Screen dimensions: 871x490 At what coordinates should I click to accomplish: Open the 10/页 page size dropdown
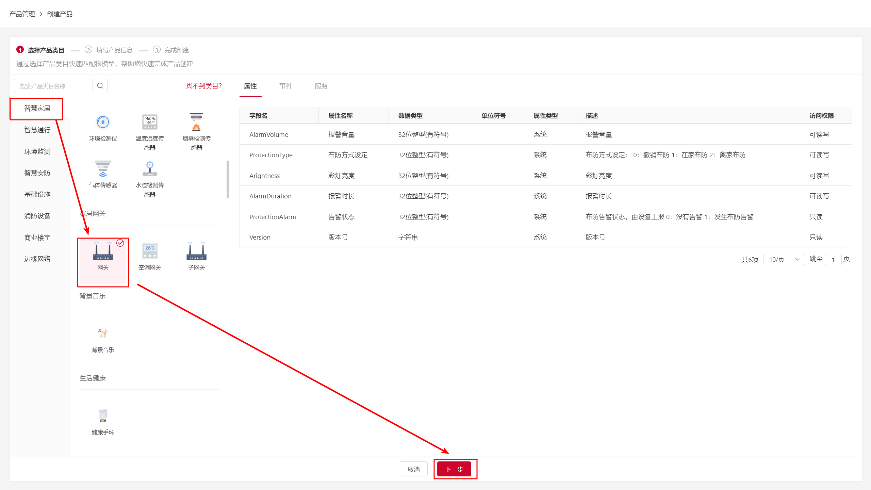click(784, 259)
